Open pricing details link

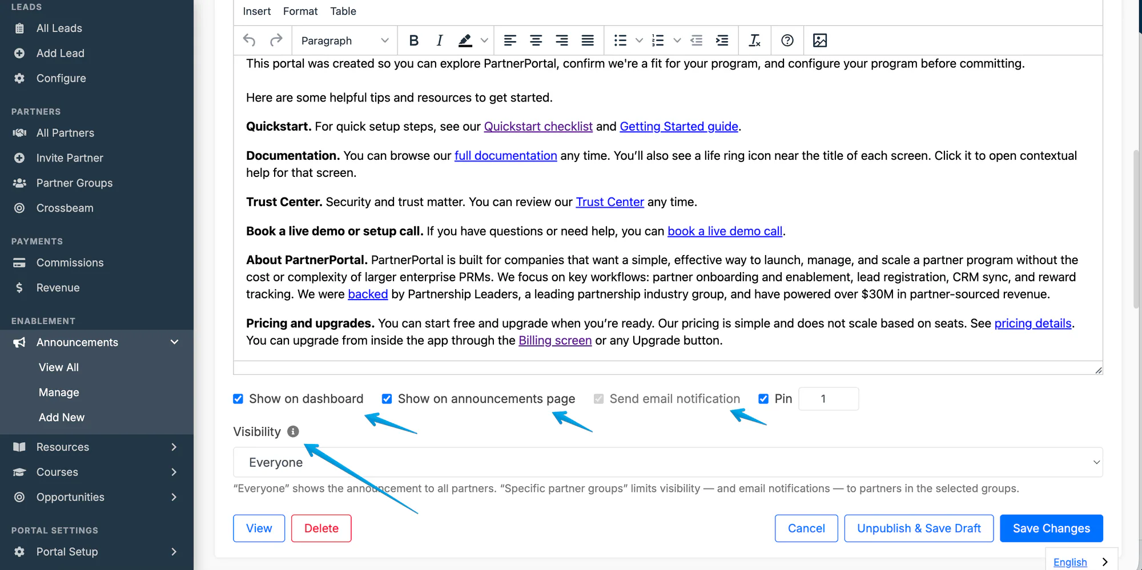pos(1033,324)
